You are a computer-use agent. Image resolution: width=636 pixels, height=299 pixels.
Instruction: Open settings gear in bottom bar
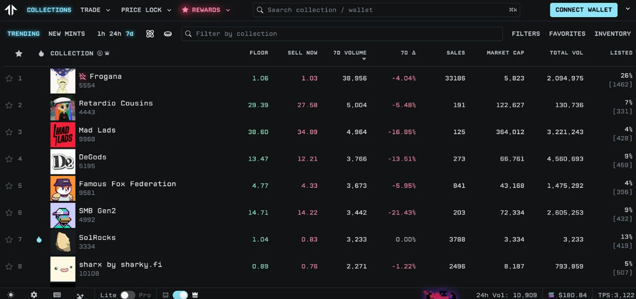[34, 295]
